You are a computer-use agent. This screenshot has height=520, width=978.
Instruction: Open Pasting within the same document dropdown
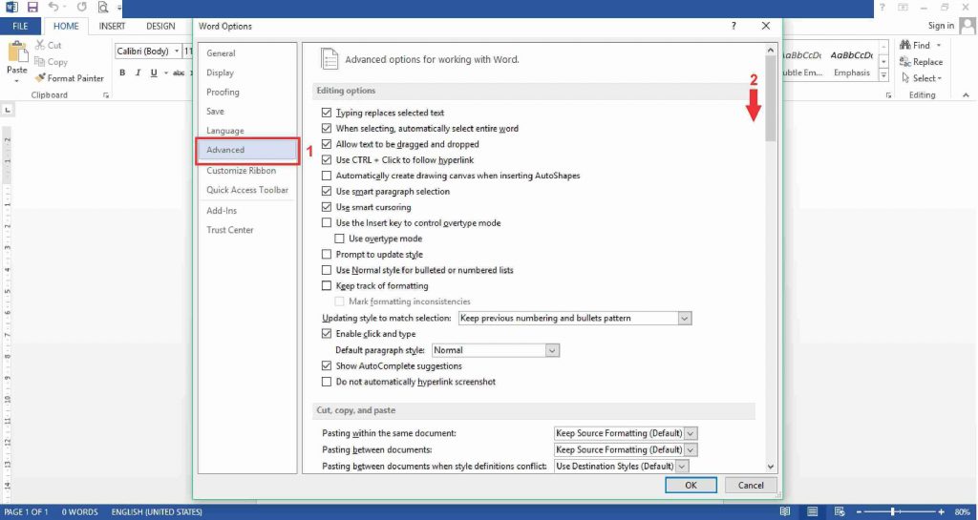coord(691,433)
